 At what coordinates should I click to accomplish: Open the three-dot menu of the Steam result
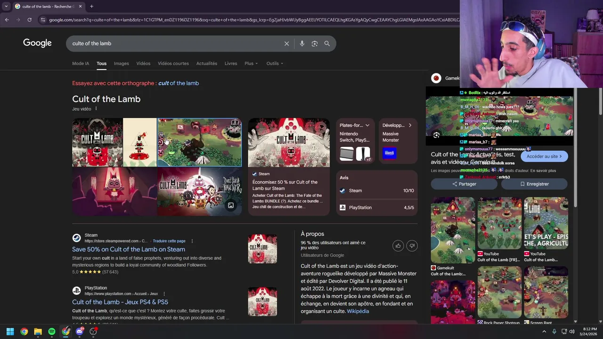pyautogui.click(x=192, y=241)
